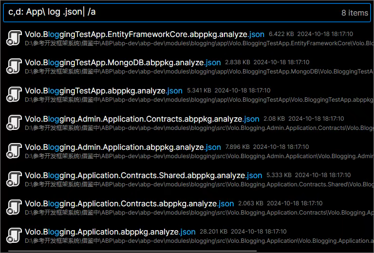374x253 pixels.
Task: Click the path under the MongoDB result
Action: coord(199,72)
